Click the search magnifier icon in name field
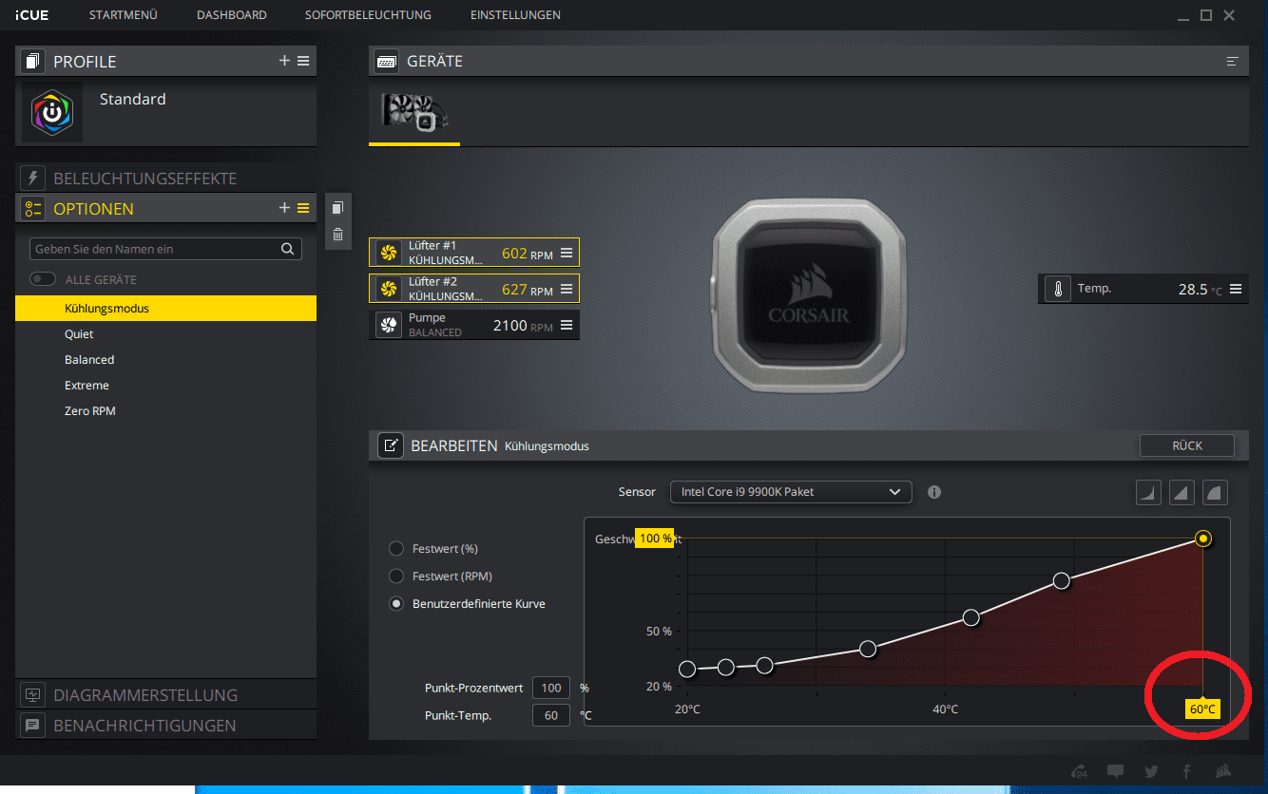This screenshot has height=794, width=1268. pyautogui.click(x=287, y=249)
